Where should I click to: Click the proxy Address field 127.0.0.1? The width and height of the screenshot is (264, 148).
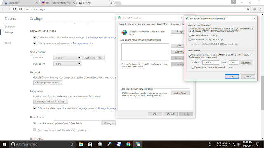coord(211,62)
